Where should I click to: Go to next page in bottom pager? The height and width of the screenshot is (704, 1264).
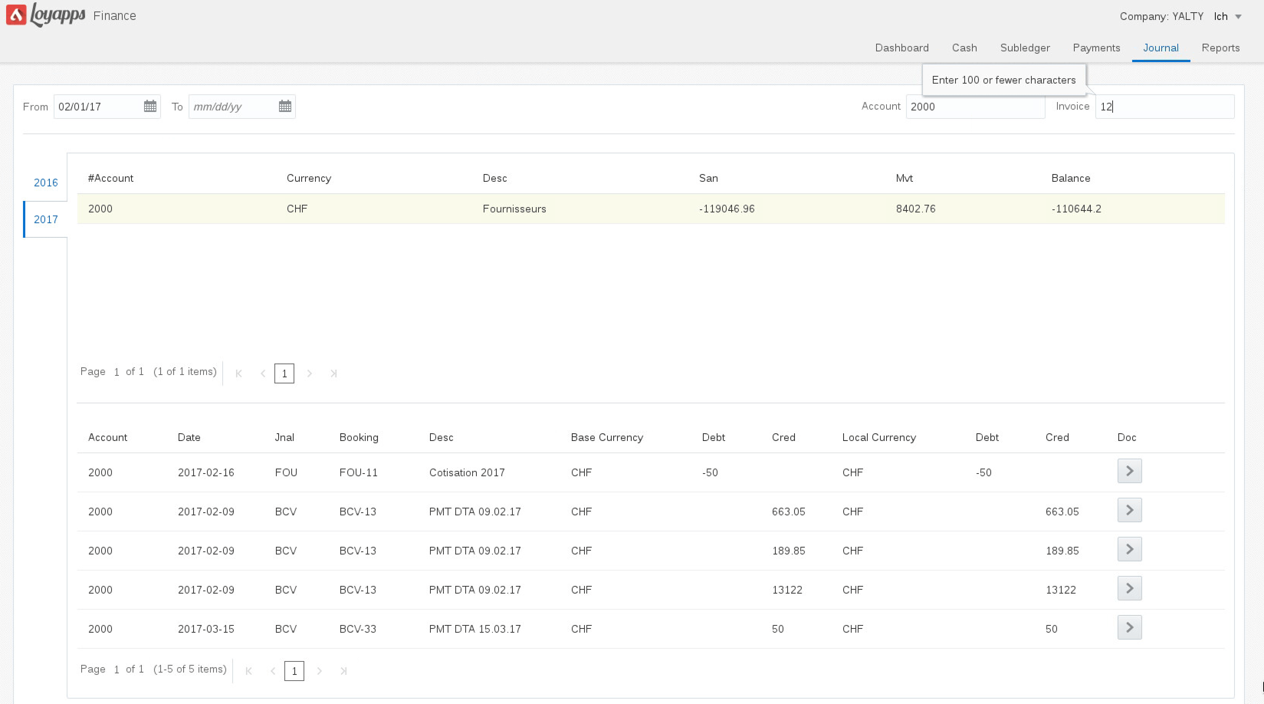coord(319,671)
